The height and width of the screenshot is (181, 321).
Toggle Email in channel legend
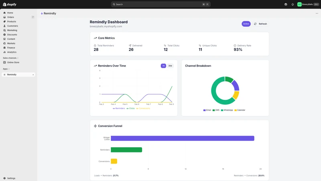coord(207,110)
